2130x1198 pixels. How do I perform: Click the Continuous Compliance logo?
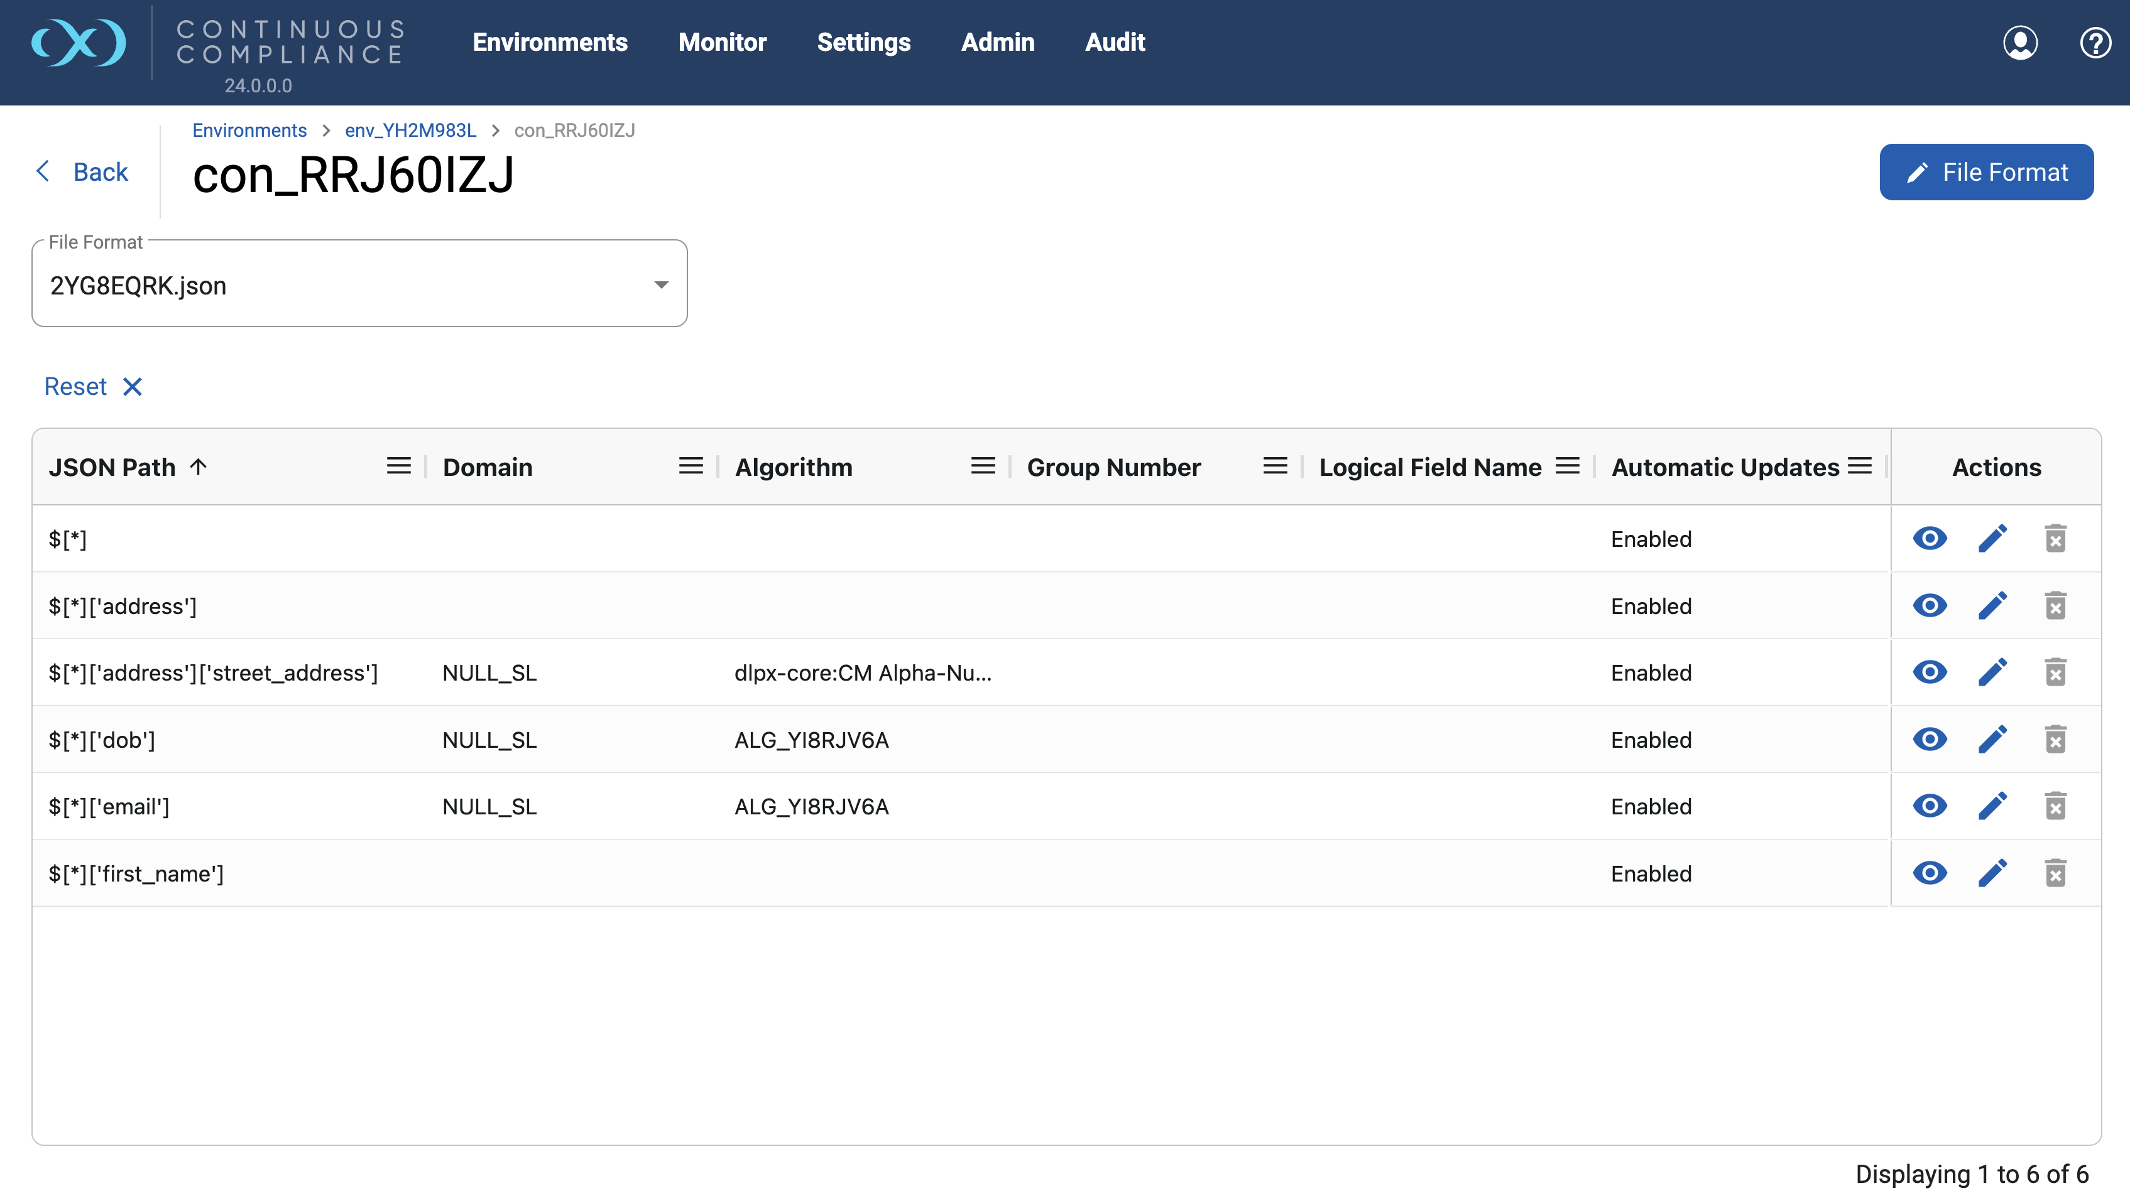pos(79,43)
